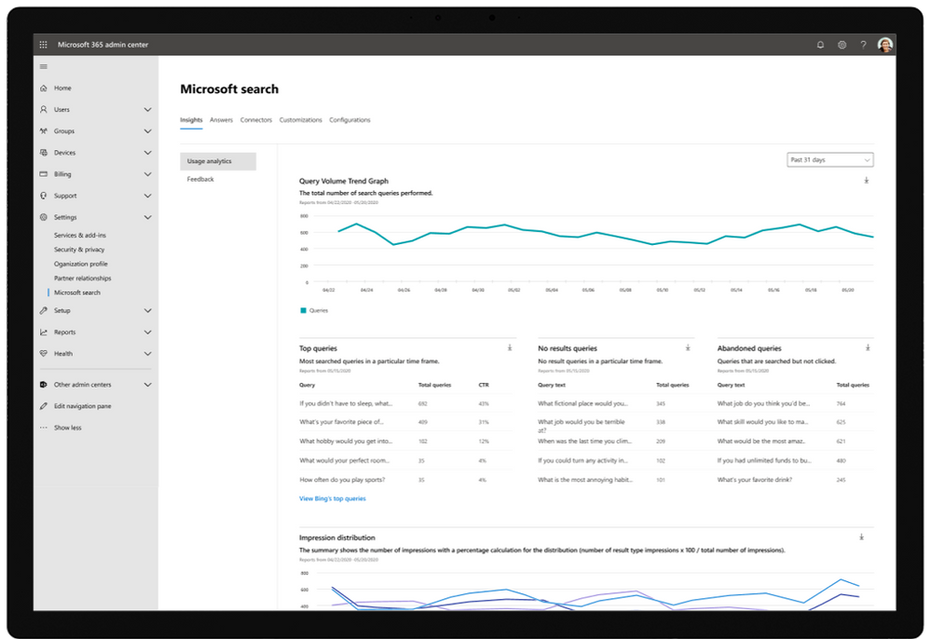Expand the Users section chevron
Image resolution: width=931 pixels, height=639 pixels.
(148, 109)
